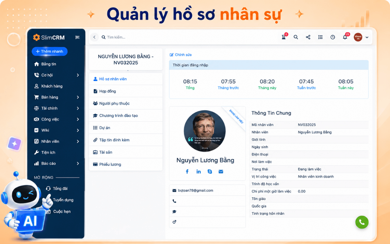Viewport: 390px width, 244px height.
Task: Click the phone icon in contact card
Action: tap(174, 201)
